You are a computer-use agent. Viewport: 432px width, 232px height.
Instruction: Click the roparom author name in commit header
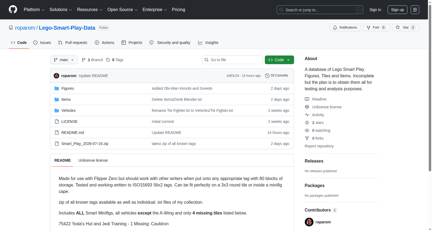coord(69,76)
